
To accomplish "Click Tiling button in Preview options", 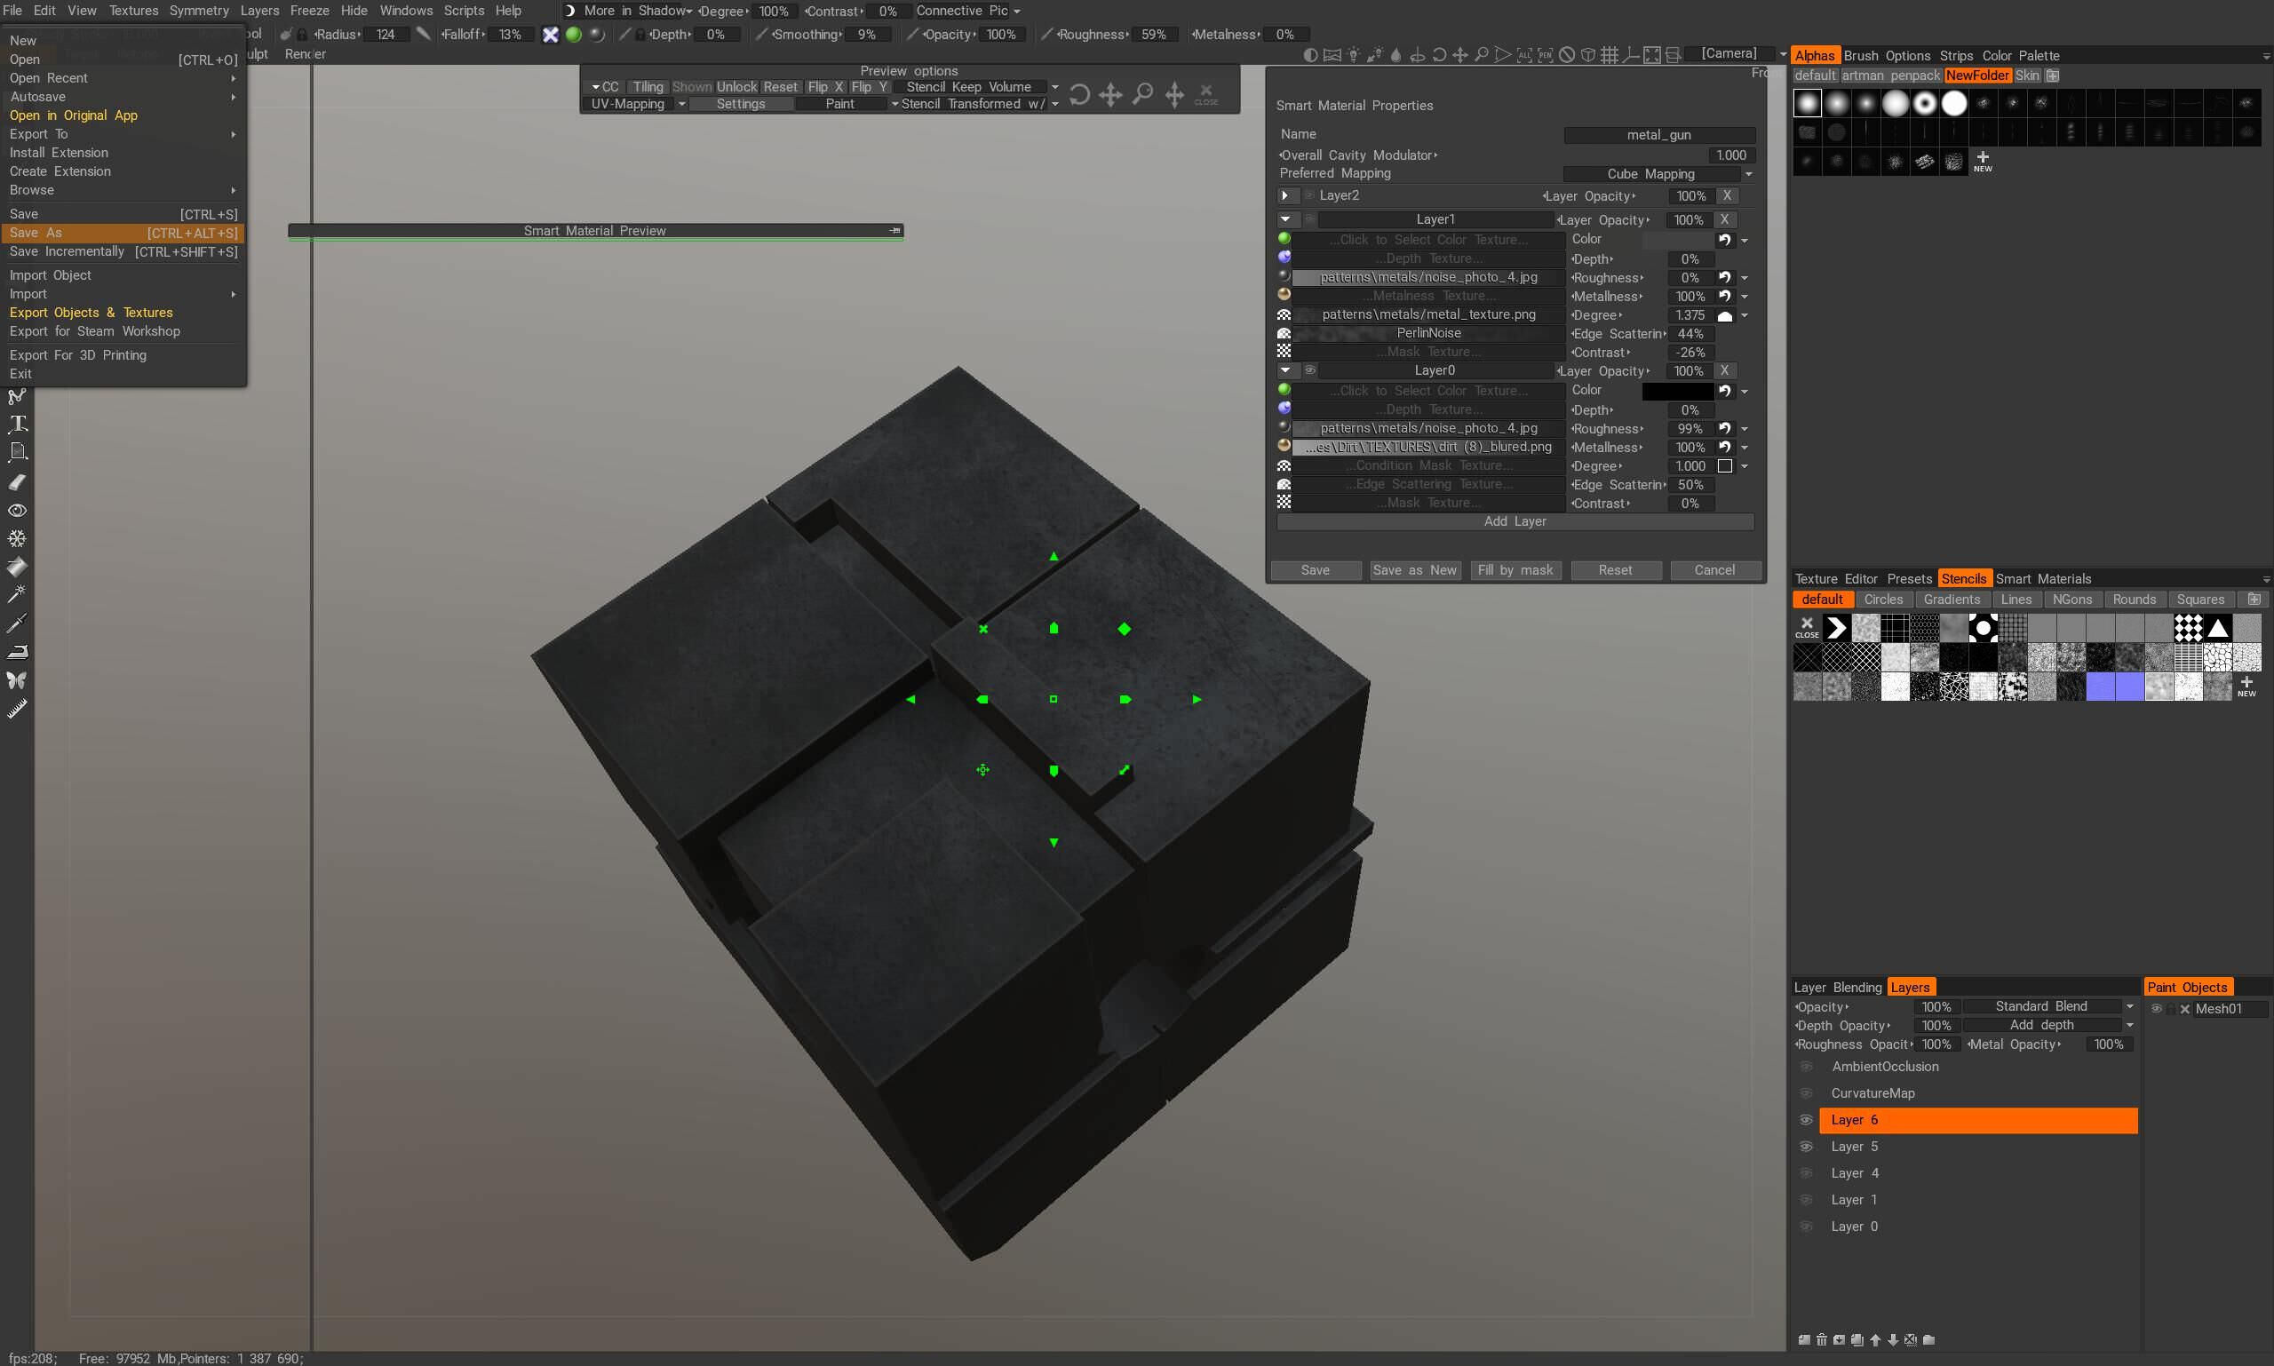I will point(648,86).
